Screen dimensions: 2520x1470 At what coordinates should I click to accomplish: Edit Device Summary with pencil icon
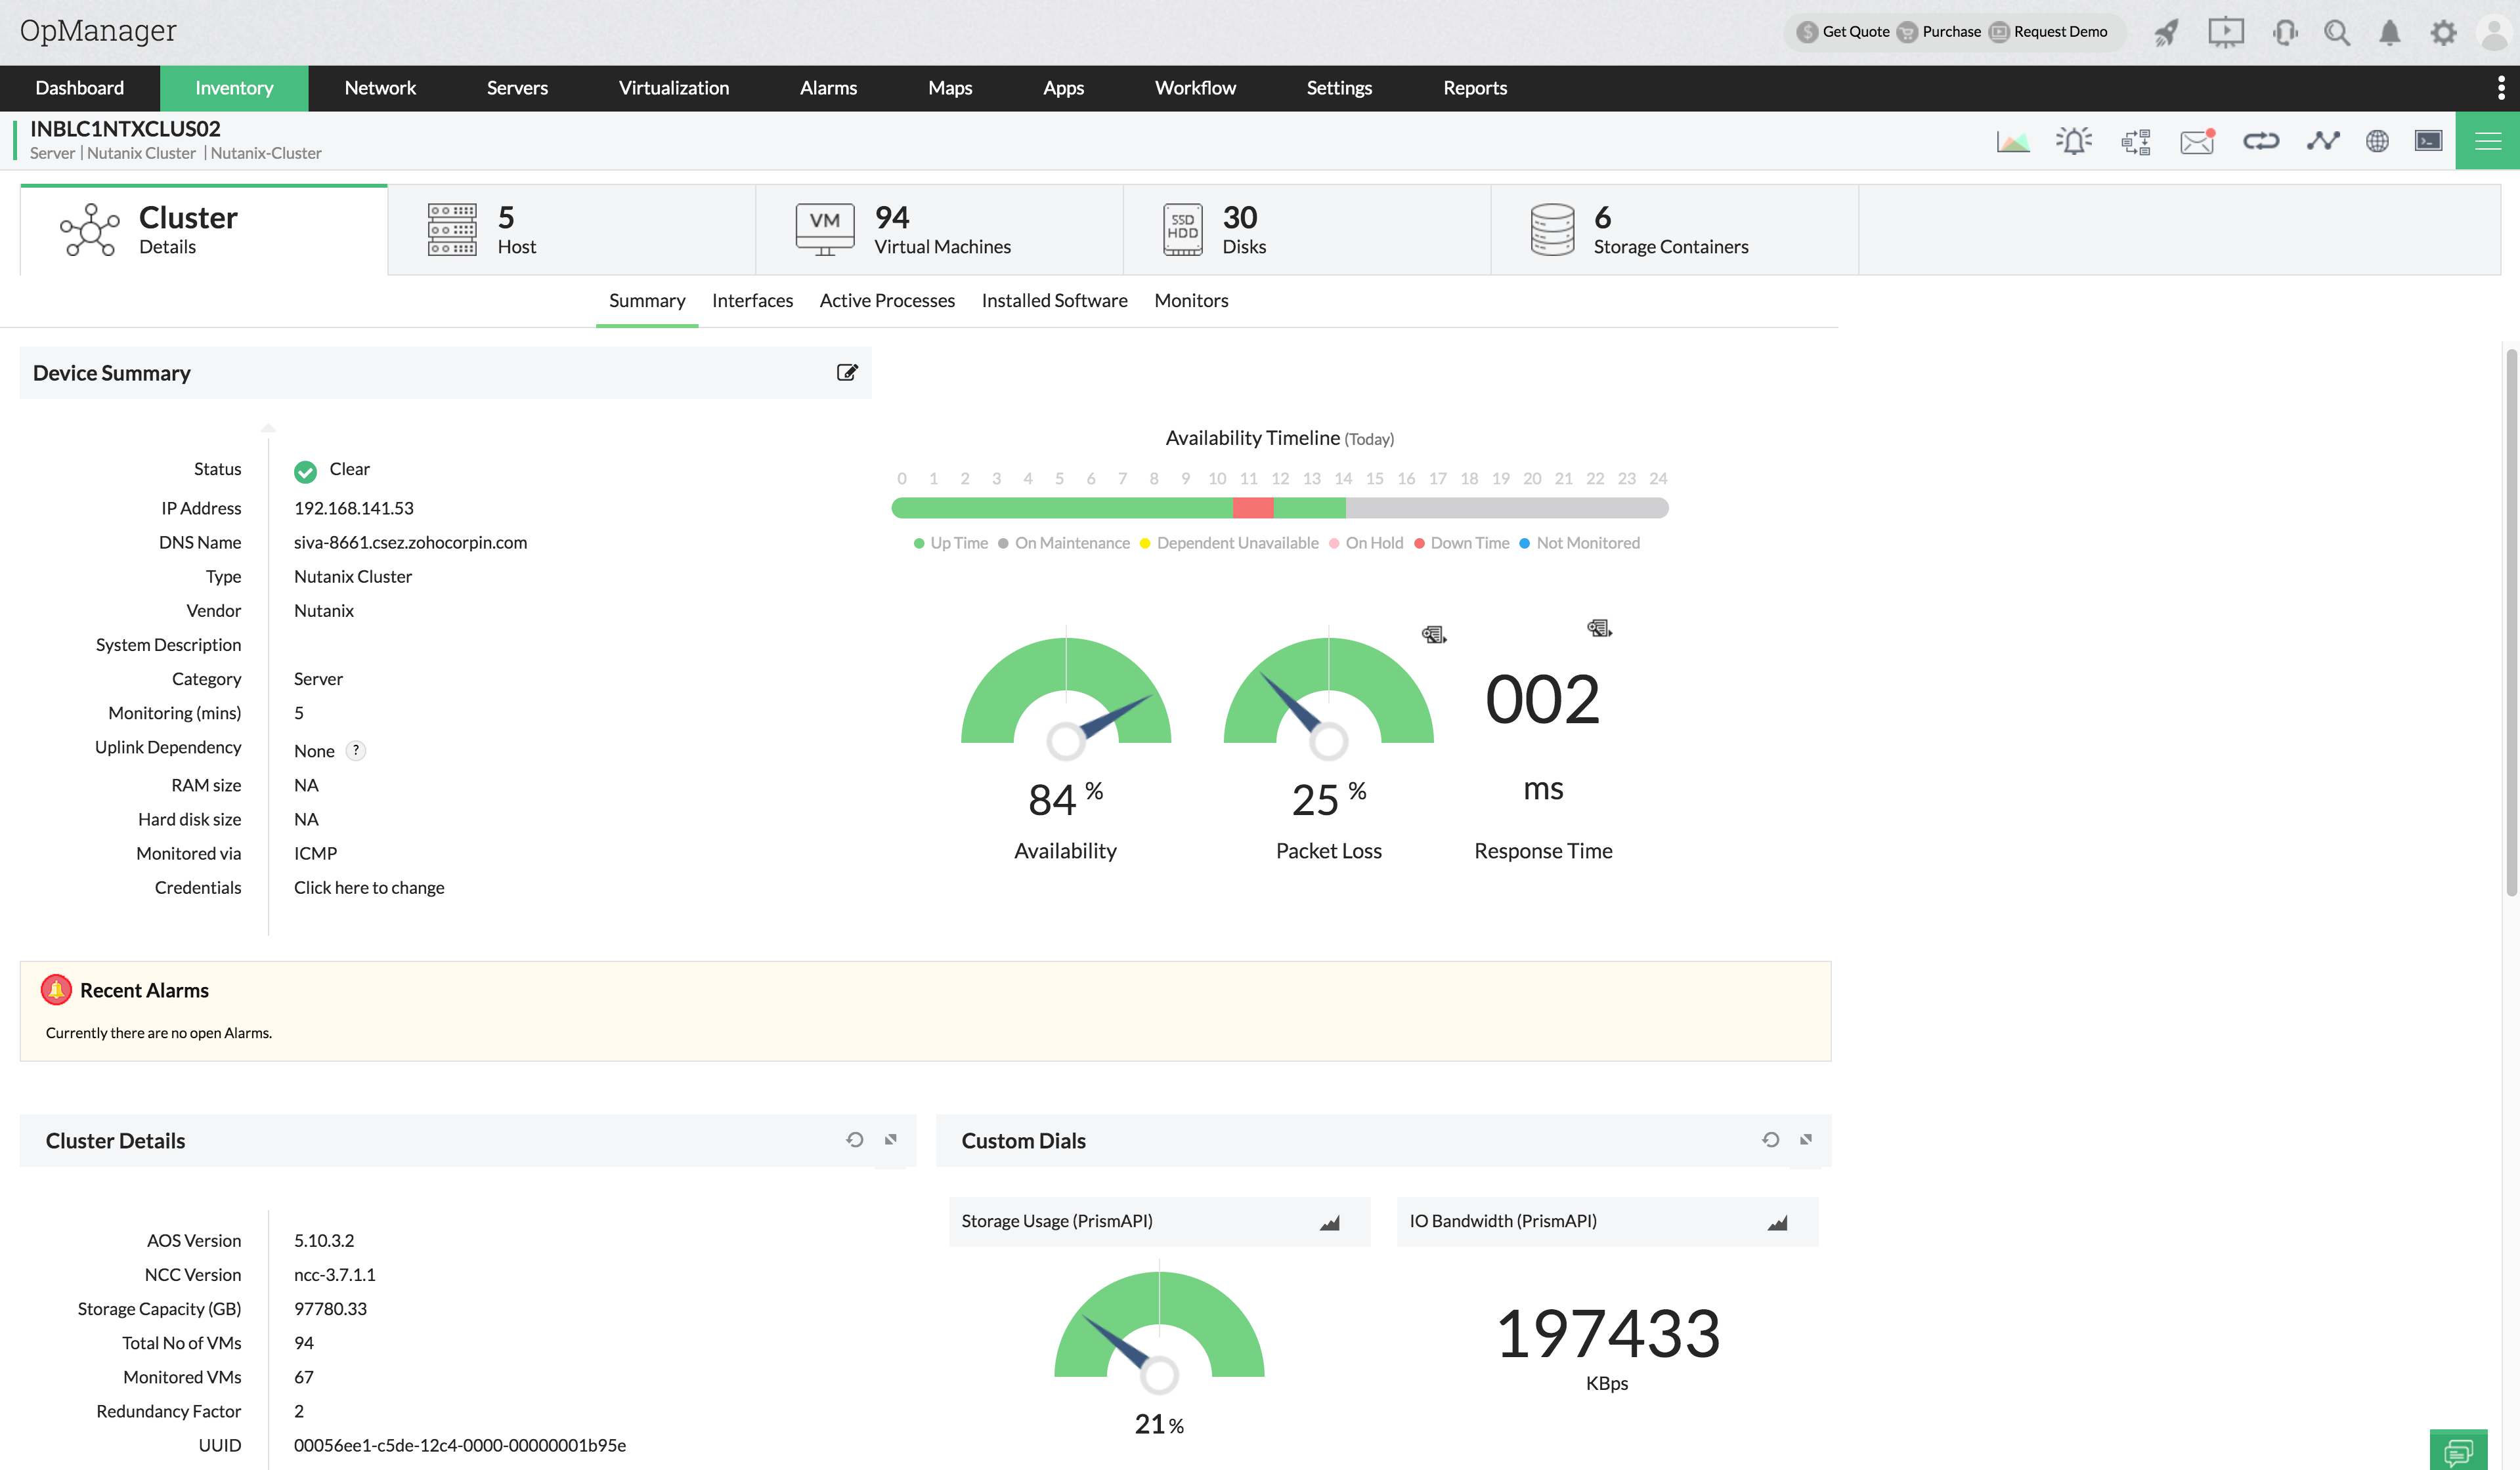(846, 373)
